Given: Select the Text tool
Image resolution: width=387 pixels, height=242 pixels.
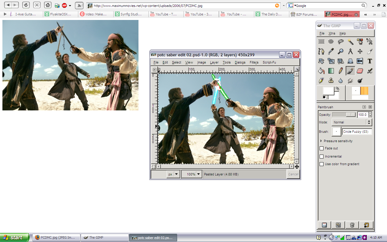Looking at the screenshot, I should pos(369,61).
